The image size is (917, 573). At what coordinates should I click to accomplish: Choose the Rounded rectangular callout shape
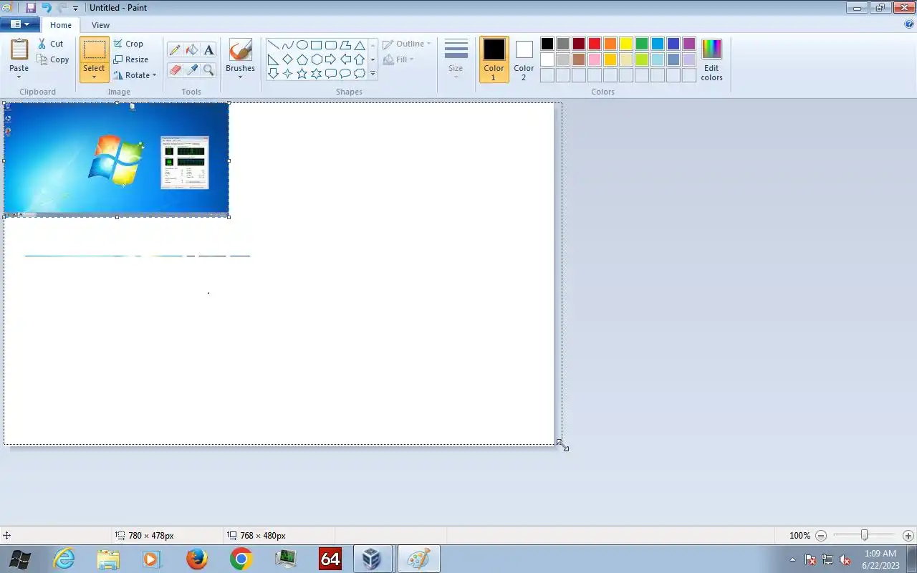pyautogui.click(x=330, y=73)
